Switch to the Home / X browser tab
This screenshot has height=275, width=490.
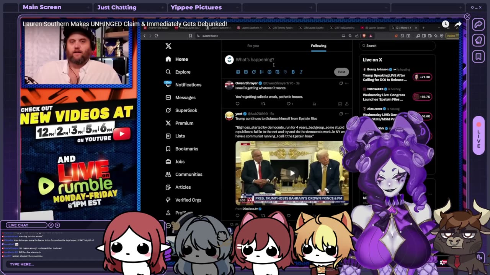(404, 28)
